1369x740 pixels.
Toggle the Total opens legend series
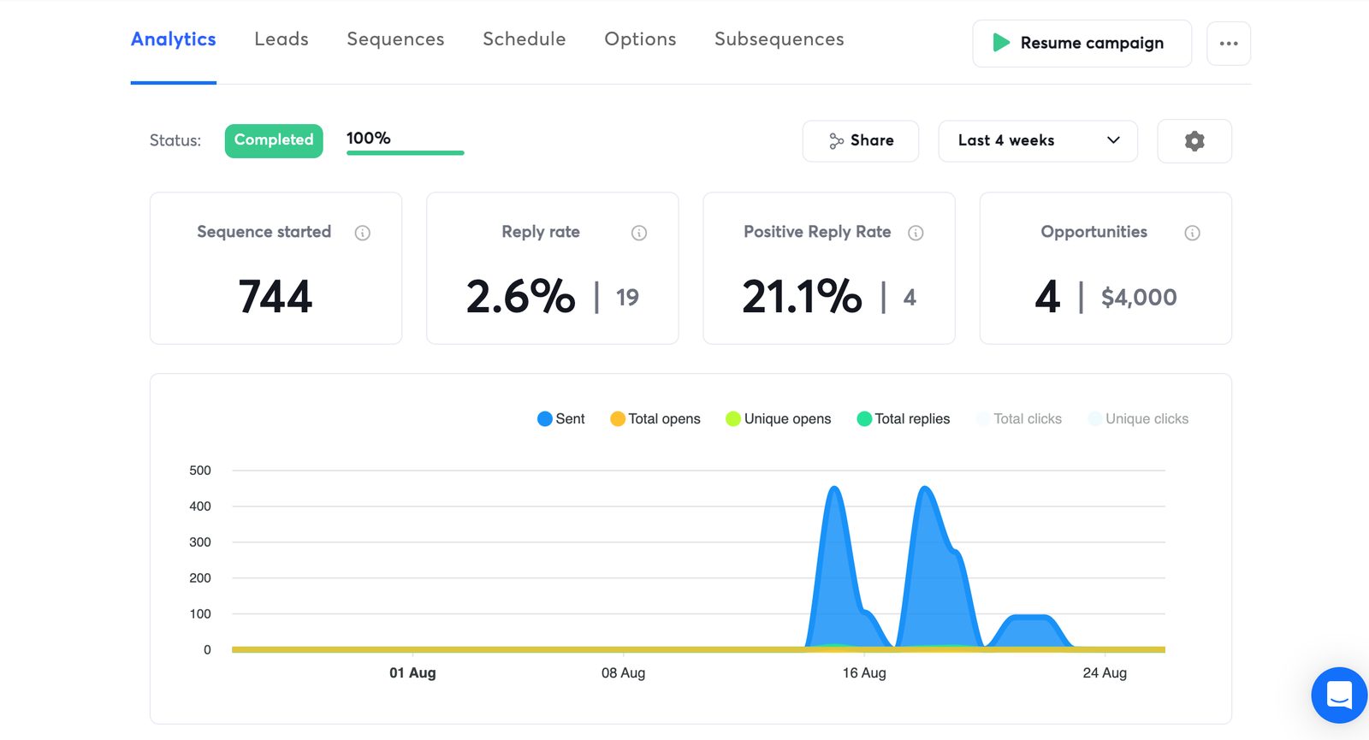(x=655, y=418)
